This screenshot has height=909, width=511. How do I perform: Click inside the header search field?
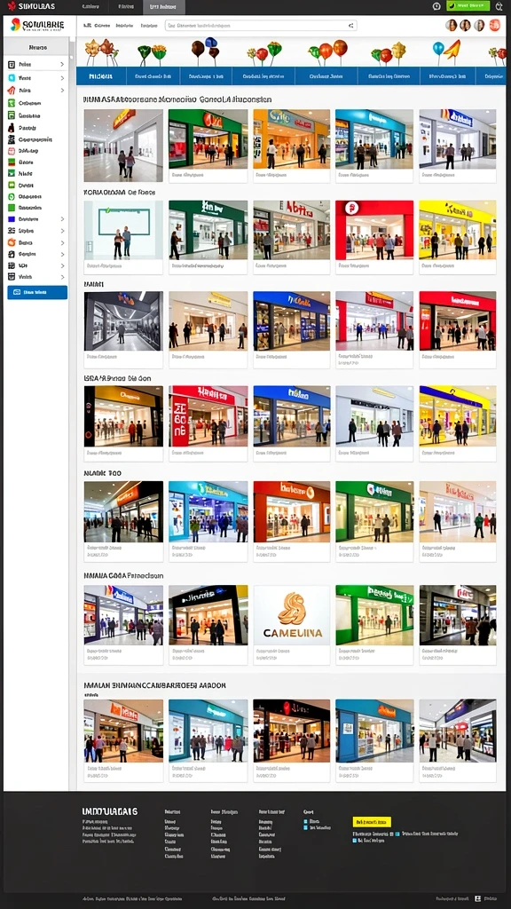click(x=261, y=26)
